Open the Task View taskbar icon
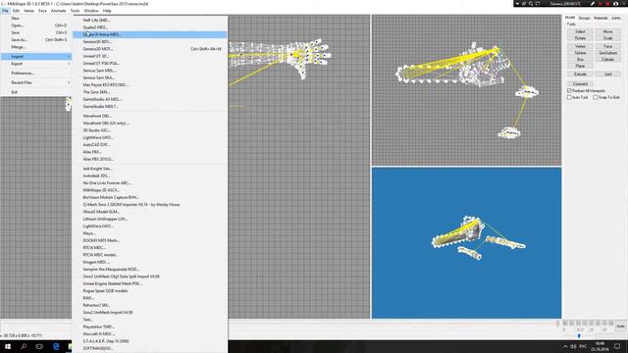628x353 pixels. click(x=39, y=346)
